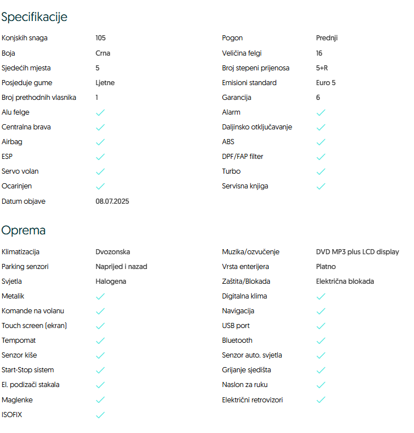The image size is (414, 433).
Task: Click the checkmark next to Alu felge
Action: tap(100, 112)
